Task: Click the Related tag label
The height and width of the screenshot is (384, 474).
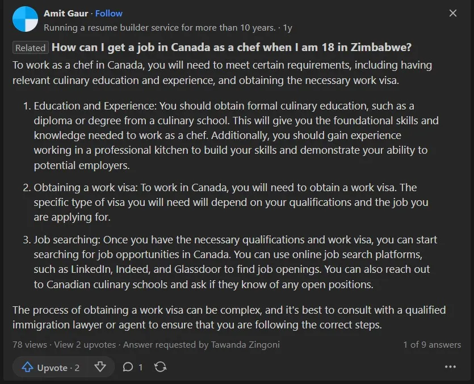Action: coord(31,48)
